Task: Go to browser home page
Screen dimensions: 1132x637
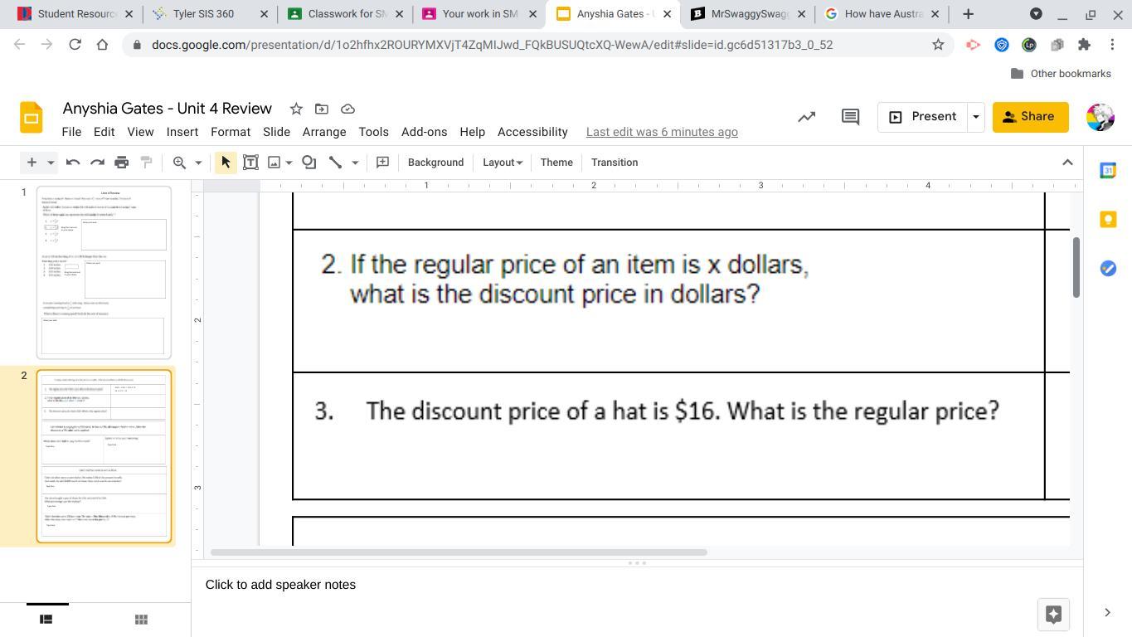Action: 102,45
